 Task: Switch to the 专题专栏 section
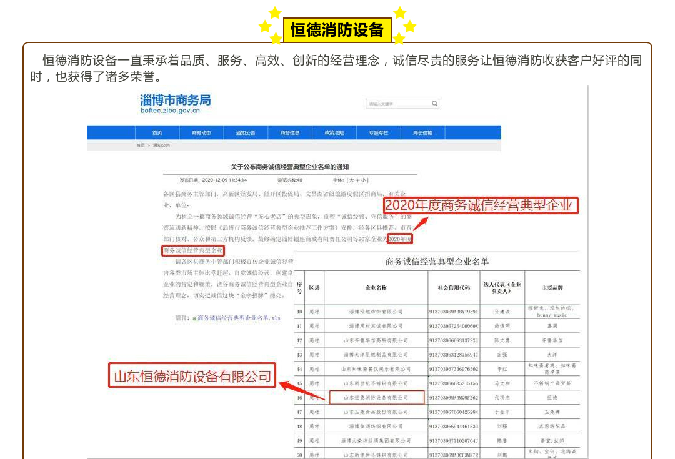378,133
